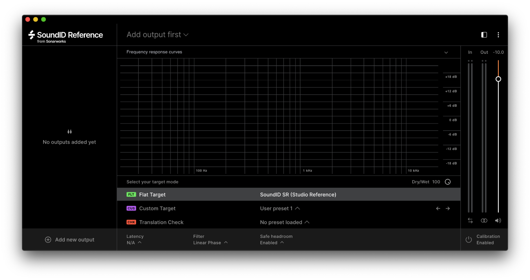
Task: Click the Dry/Wet knob icon
Action: point(448,182)
